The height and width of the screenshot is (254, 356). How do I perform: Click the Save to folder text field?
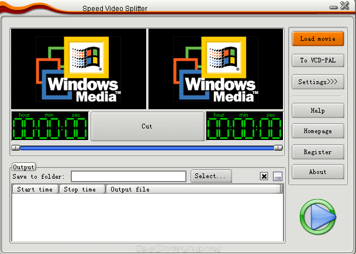[x=129, y=176]
